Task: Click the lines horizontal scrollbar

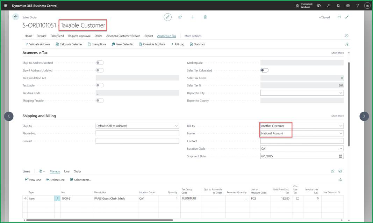Action: 99,220
